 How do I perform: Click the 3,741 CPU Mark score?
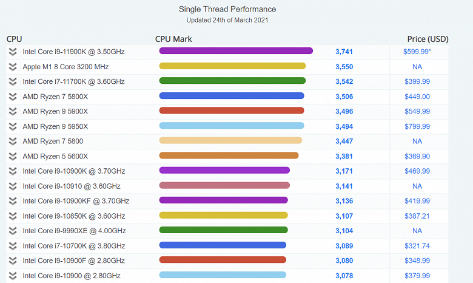pos(344,52)
